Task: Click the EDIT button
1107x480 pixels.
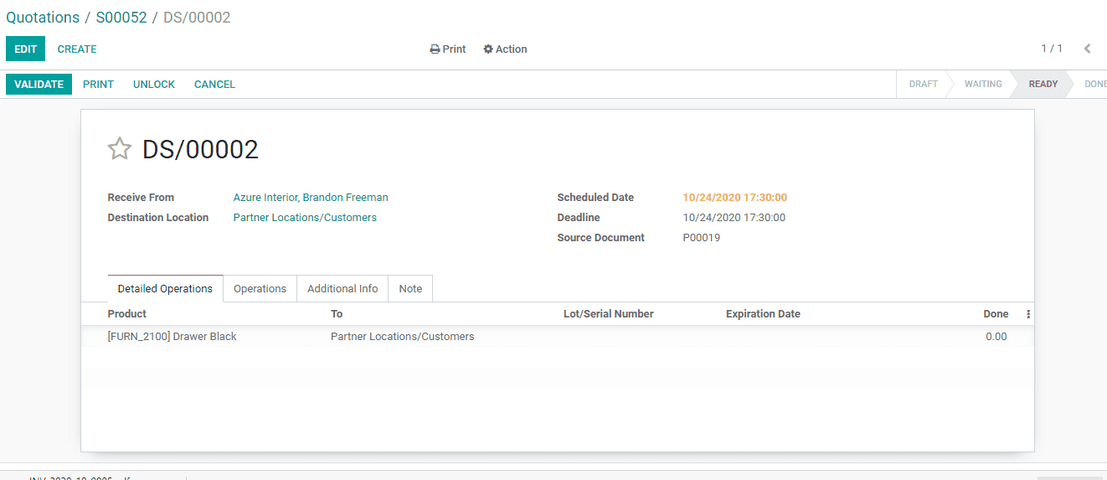Action: click(x=25, y=49)
